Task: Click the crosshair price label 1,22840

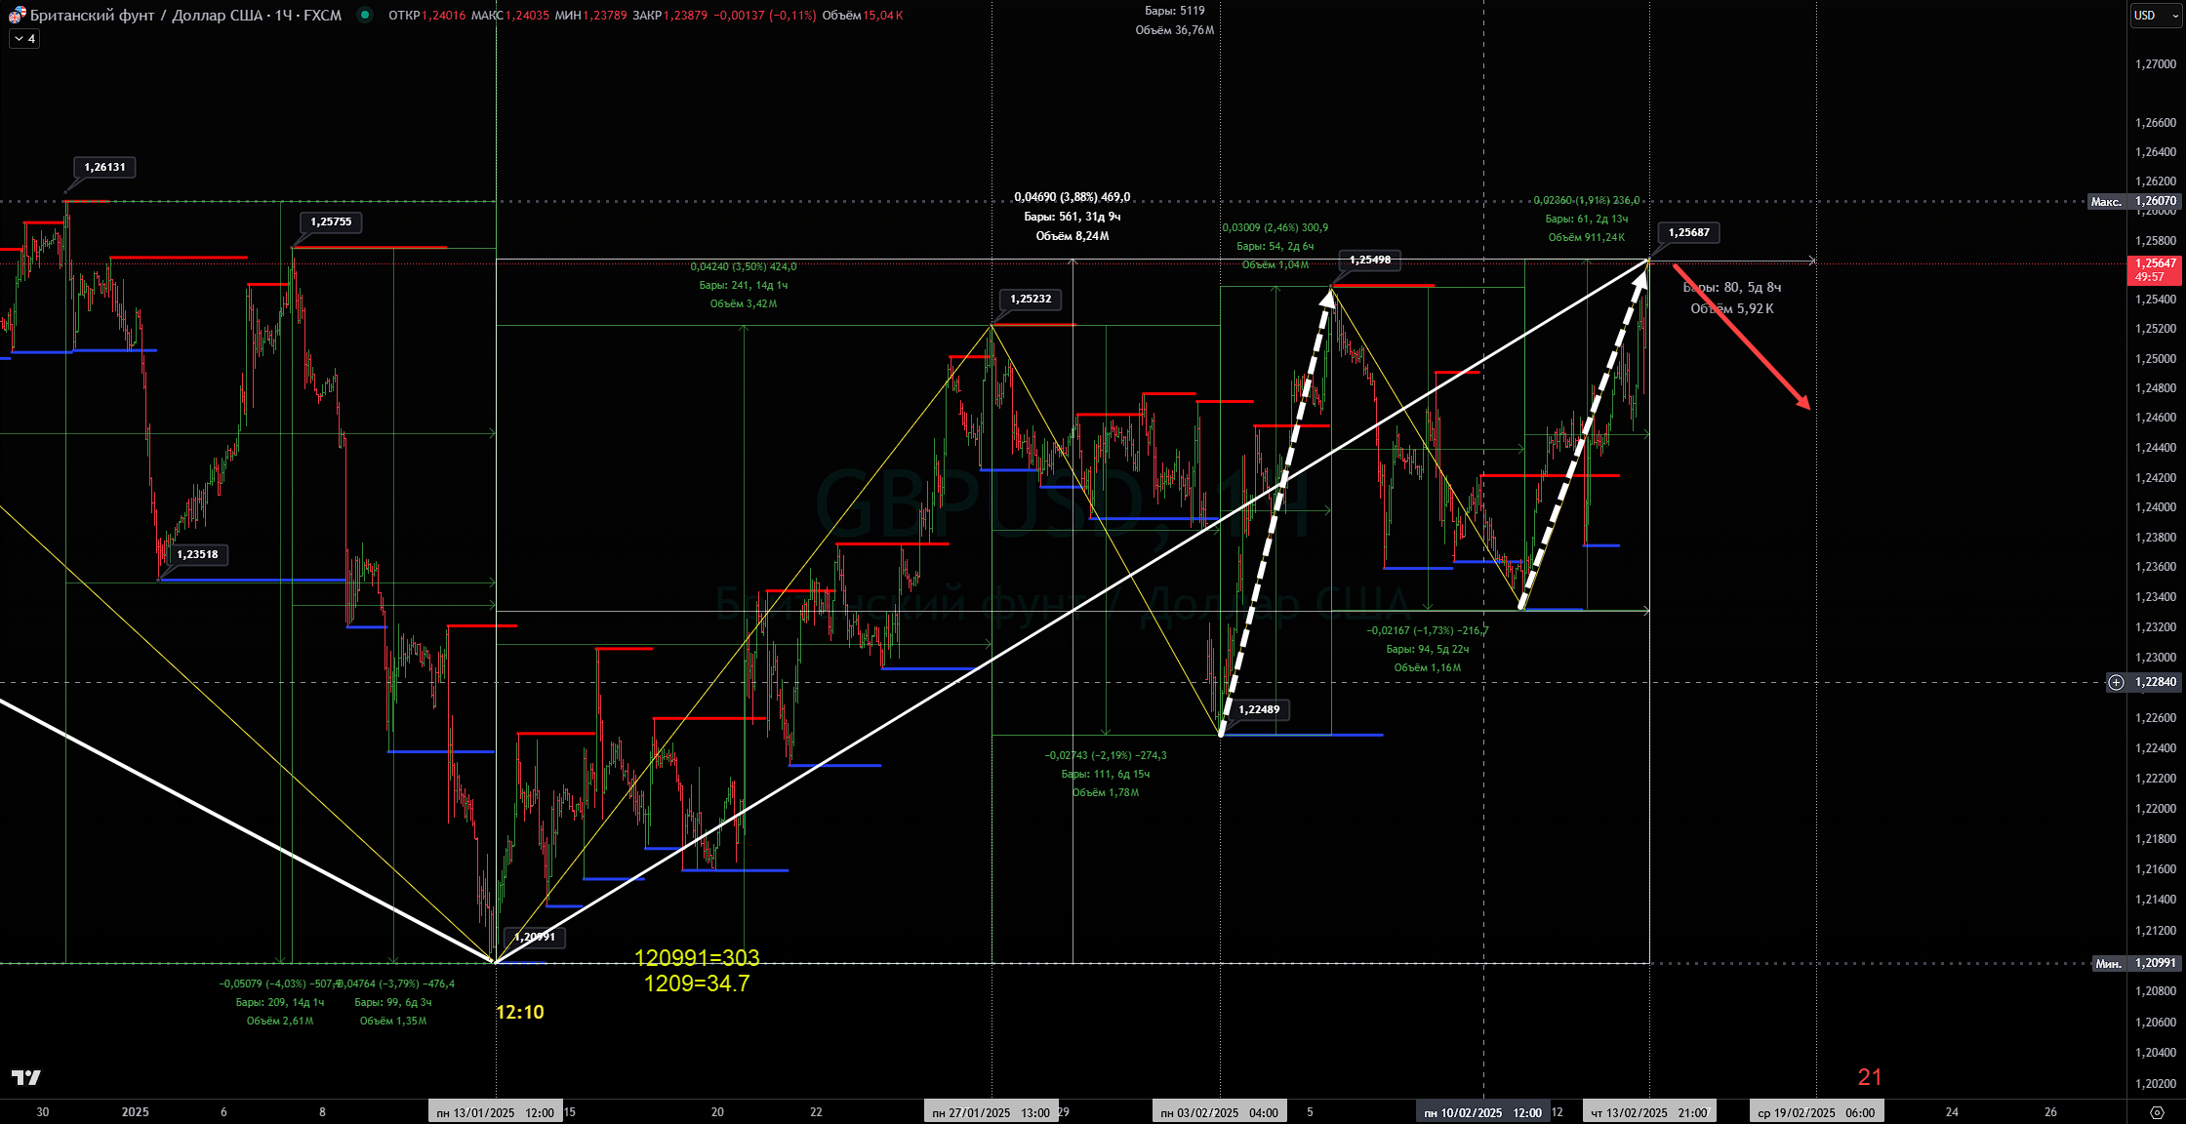Action: tap(2155, 682)
